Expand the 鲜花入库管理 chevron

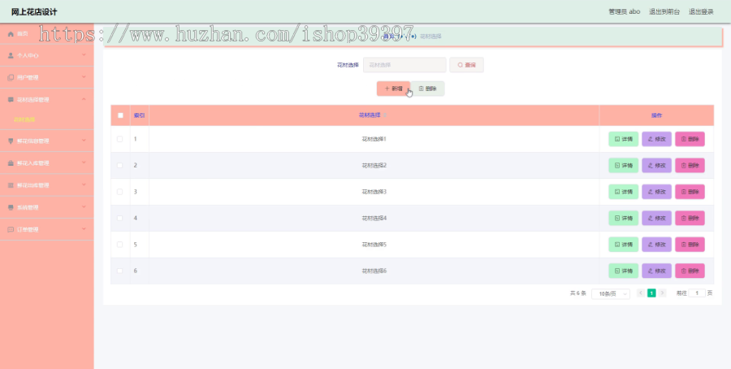click(x=84, y=163)
